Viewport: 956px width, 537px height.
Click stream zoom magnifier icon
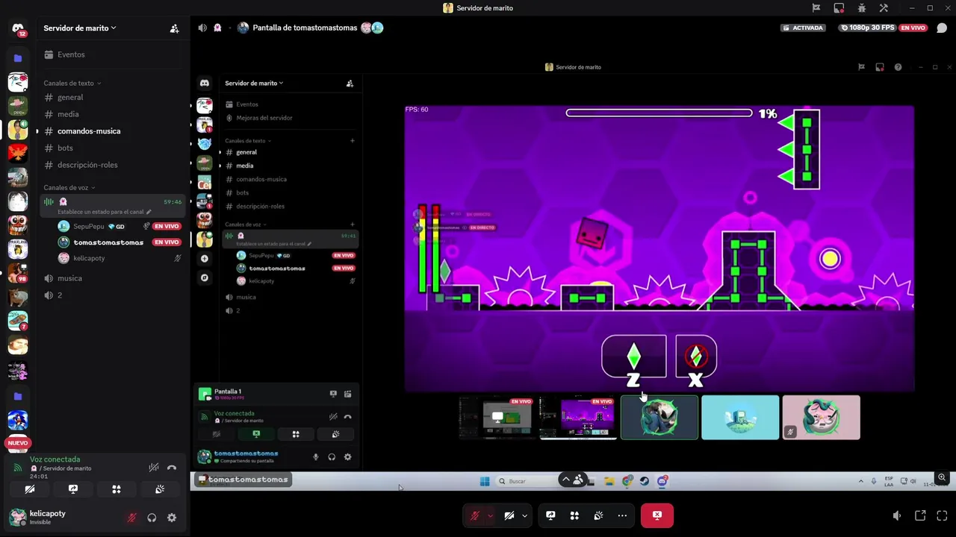(942, 477)
